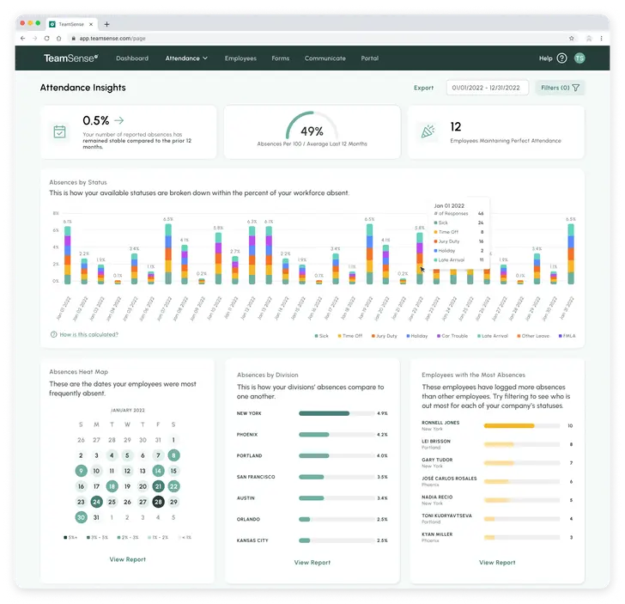Toggle the Jury Duty legend item

click(385, 336)
